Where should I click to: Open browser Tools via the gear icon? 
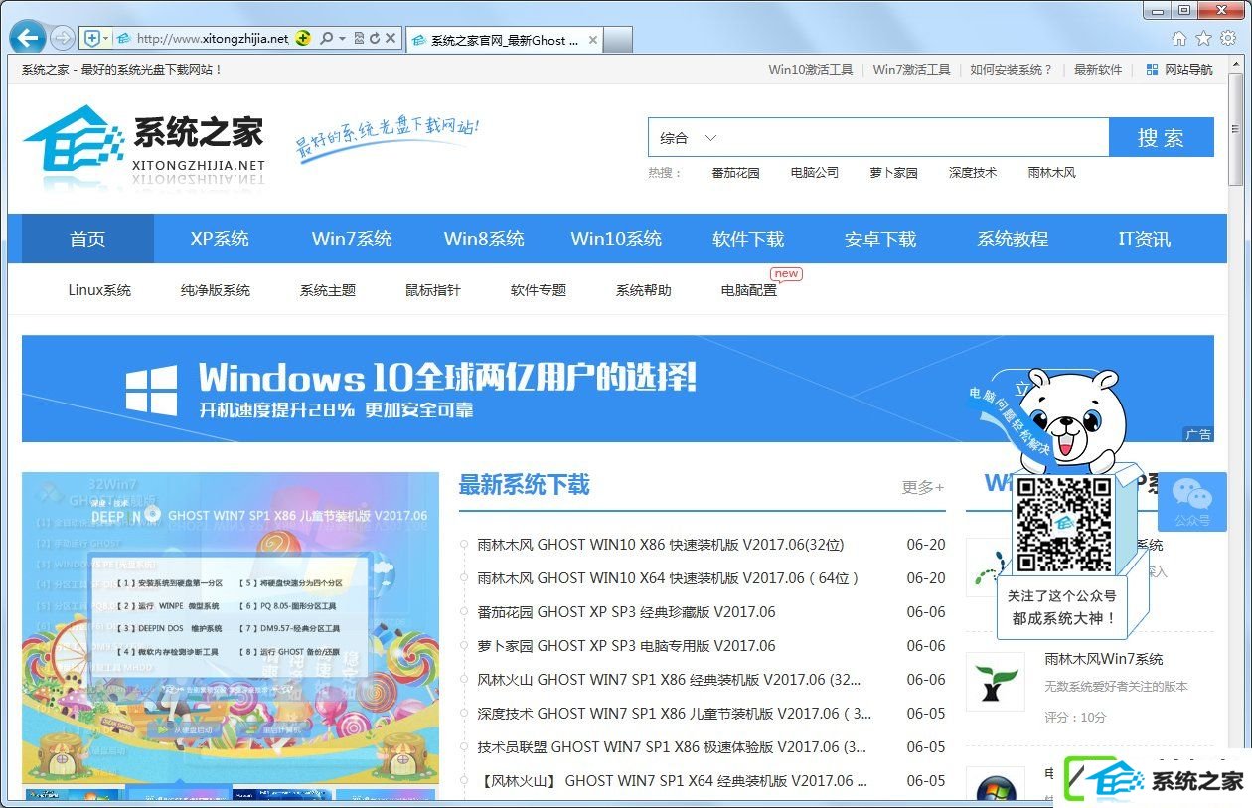(x=1228, y=39)
